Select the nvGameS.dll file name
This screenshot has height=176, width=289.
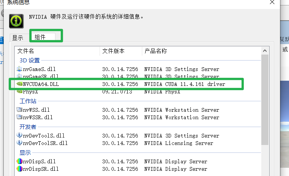(39, 69)
